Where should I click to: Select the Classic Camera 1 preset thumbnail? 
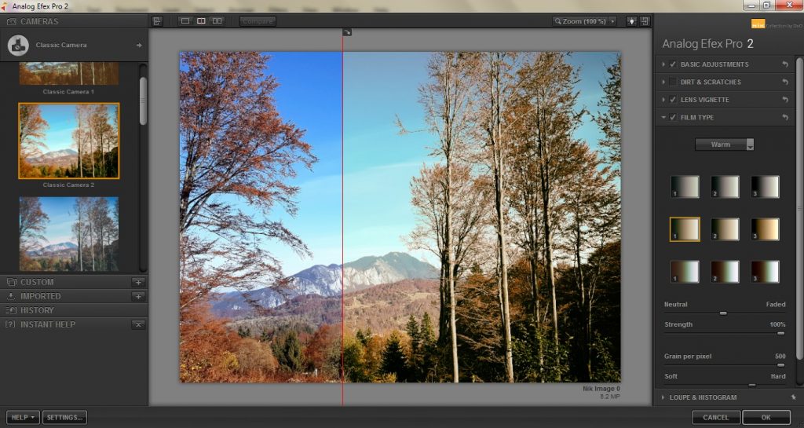click(69, 73)
